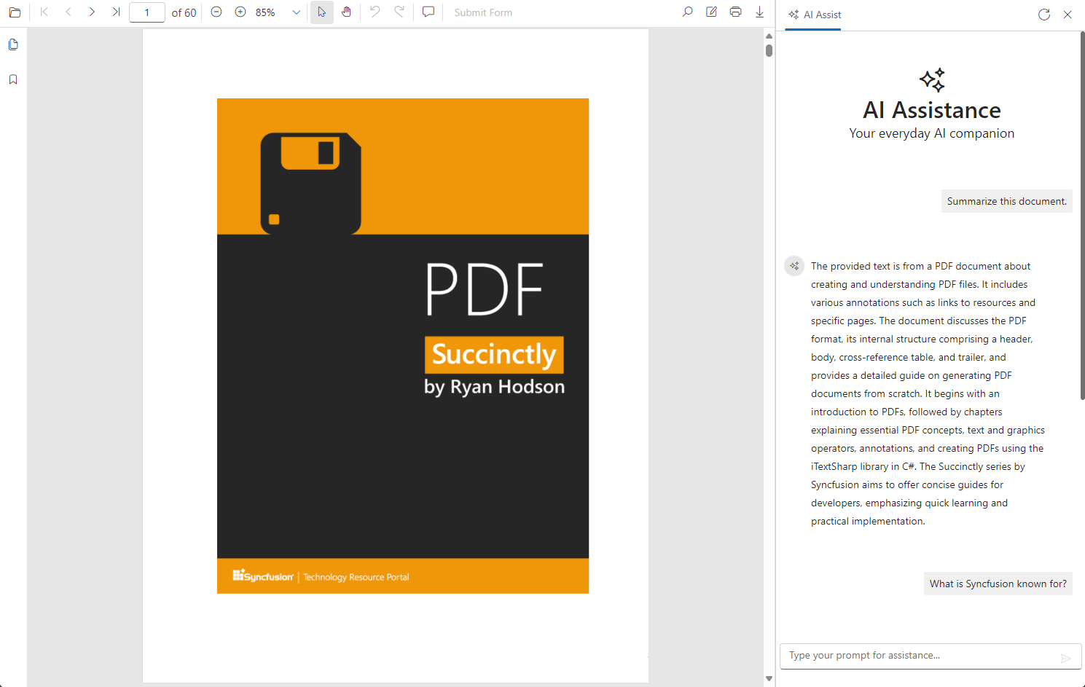Undo the last action

tap(375, 12)
